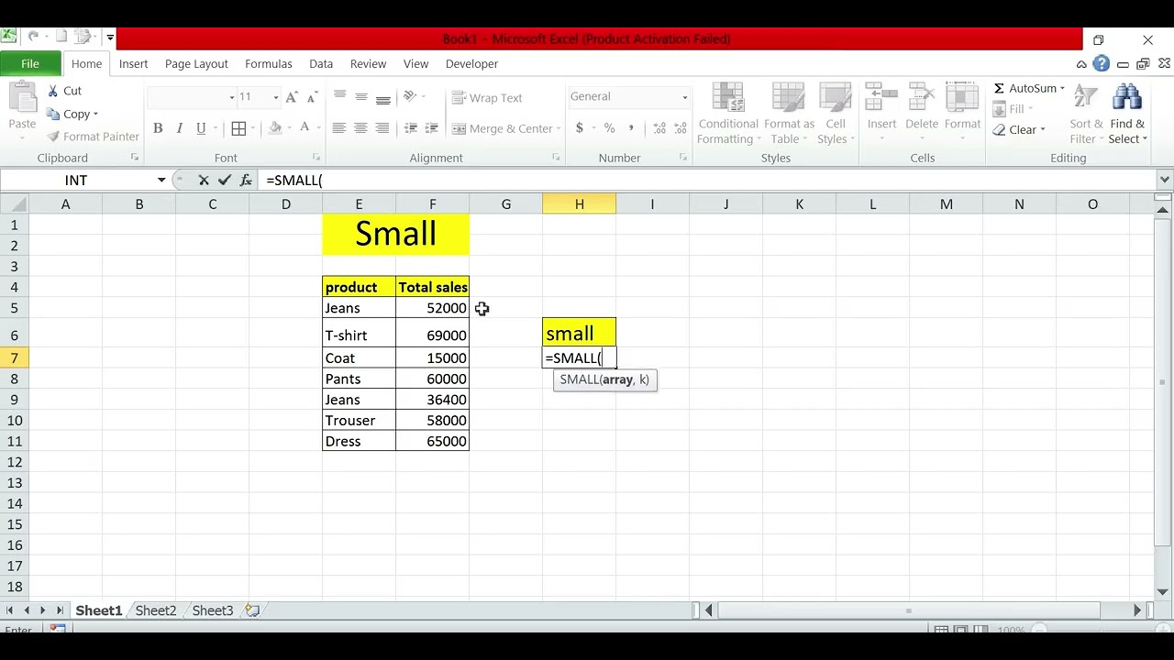Toggle Align Text Right
The height and width of the screenshot is (660, 1174).
[383, 128]
